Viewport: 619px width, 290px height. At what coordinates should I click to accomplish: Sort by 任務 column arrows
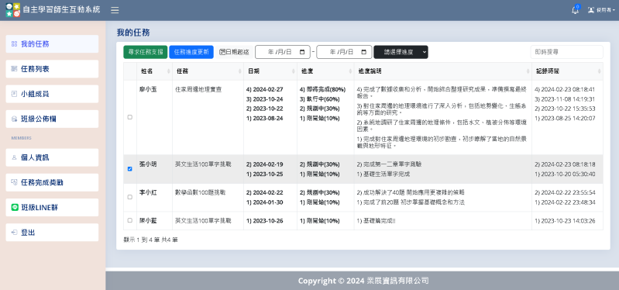click(239, 71)
